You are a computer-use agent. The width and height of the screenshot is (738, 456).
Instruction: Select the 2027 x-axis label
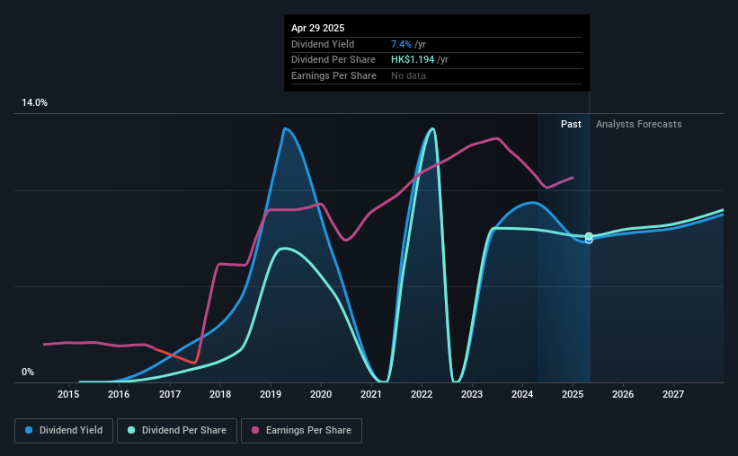click(673, 394)
